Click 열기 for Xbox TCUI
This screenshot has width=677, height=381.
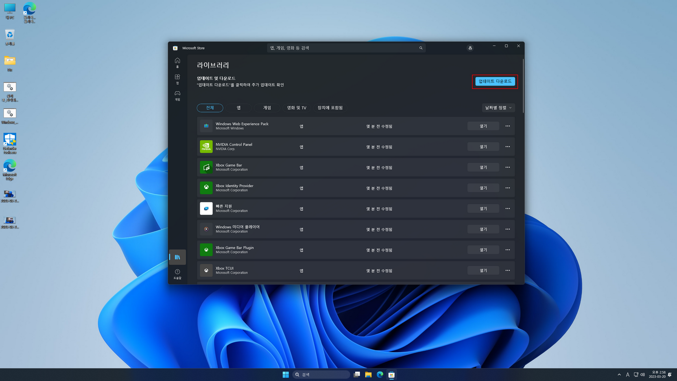tap(483, 270)
